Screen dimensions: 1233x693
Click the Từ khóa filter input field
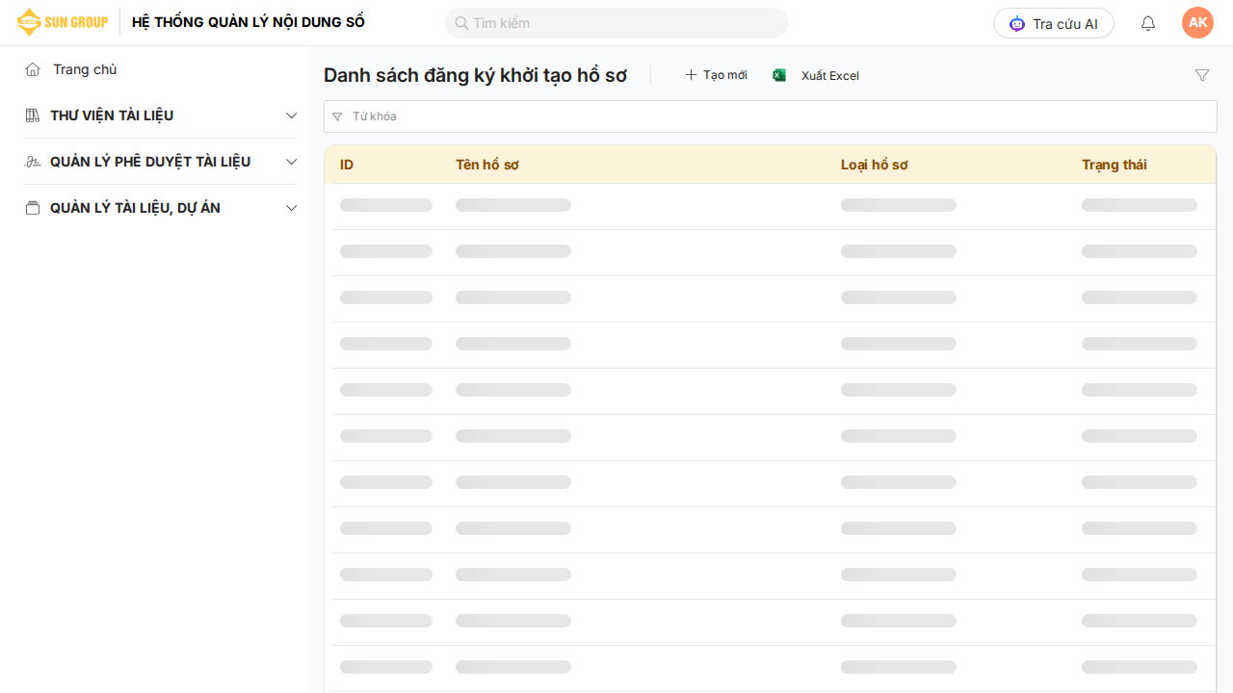point(771,116)
